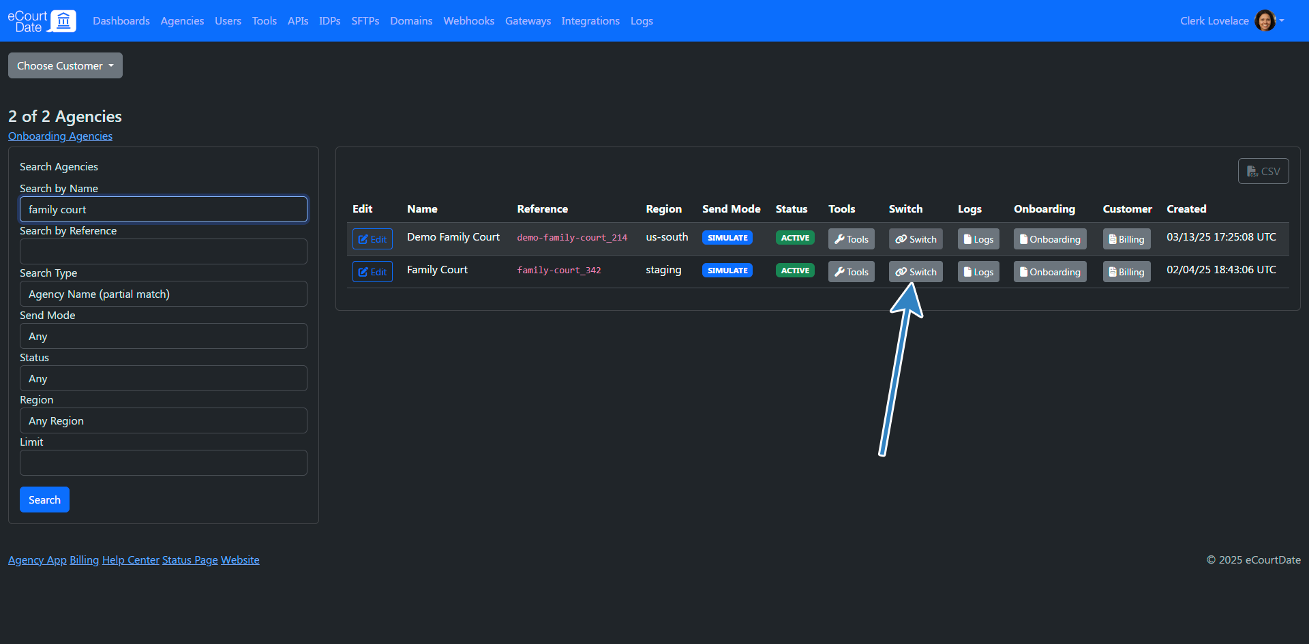The width and height of the screenshot is (1309, 644).
Task: Click created date 03/13/25 17:25:08 UTC
Action: coord(1221,236)
